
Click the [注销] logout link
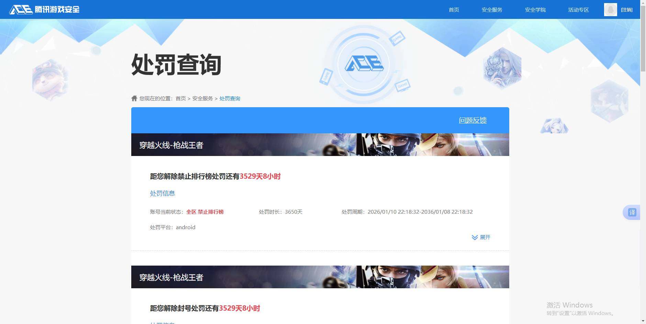click(627, 10)
